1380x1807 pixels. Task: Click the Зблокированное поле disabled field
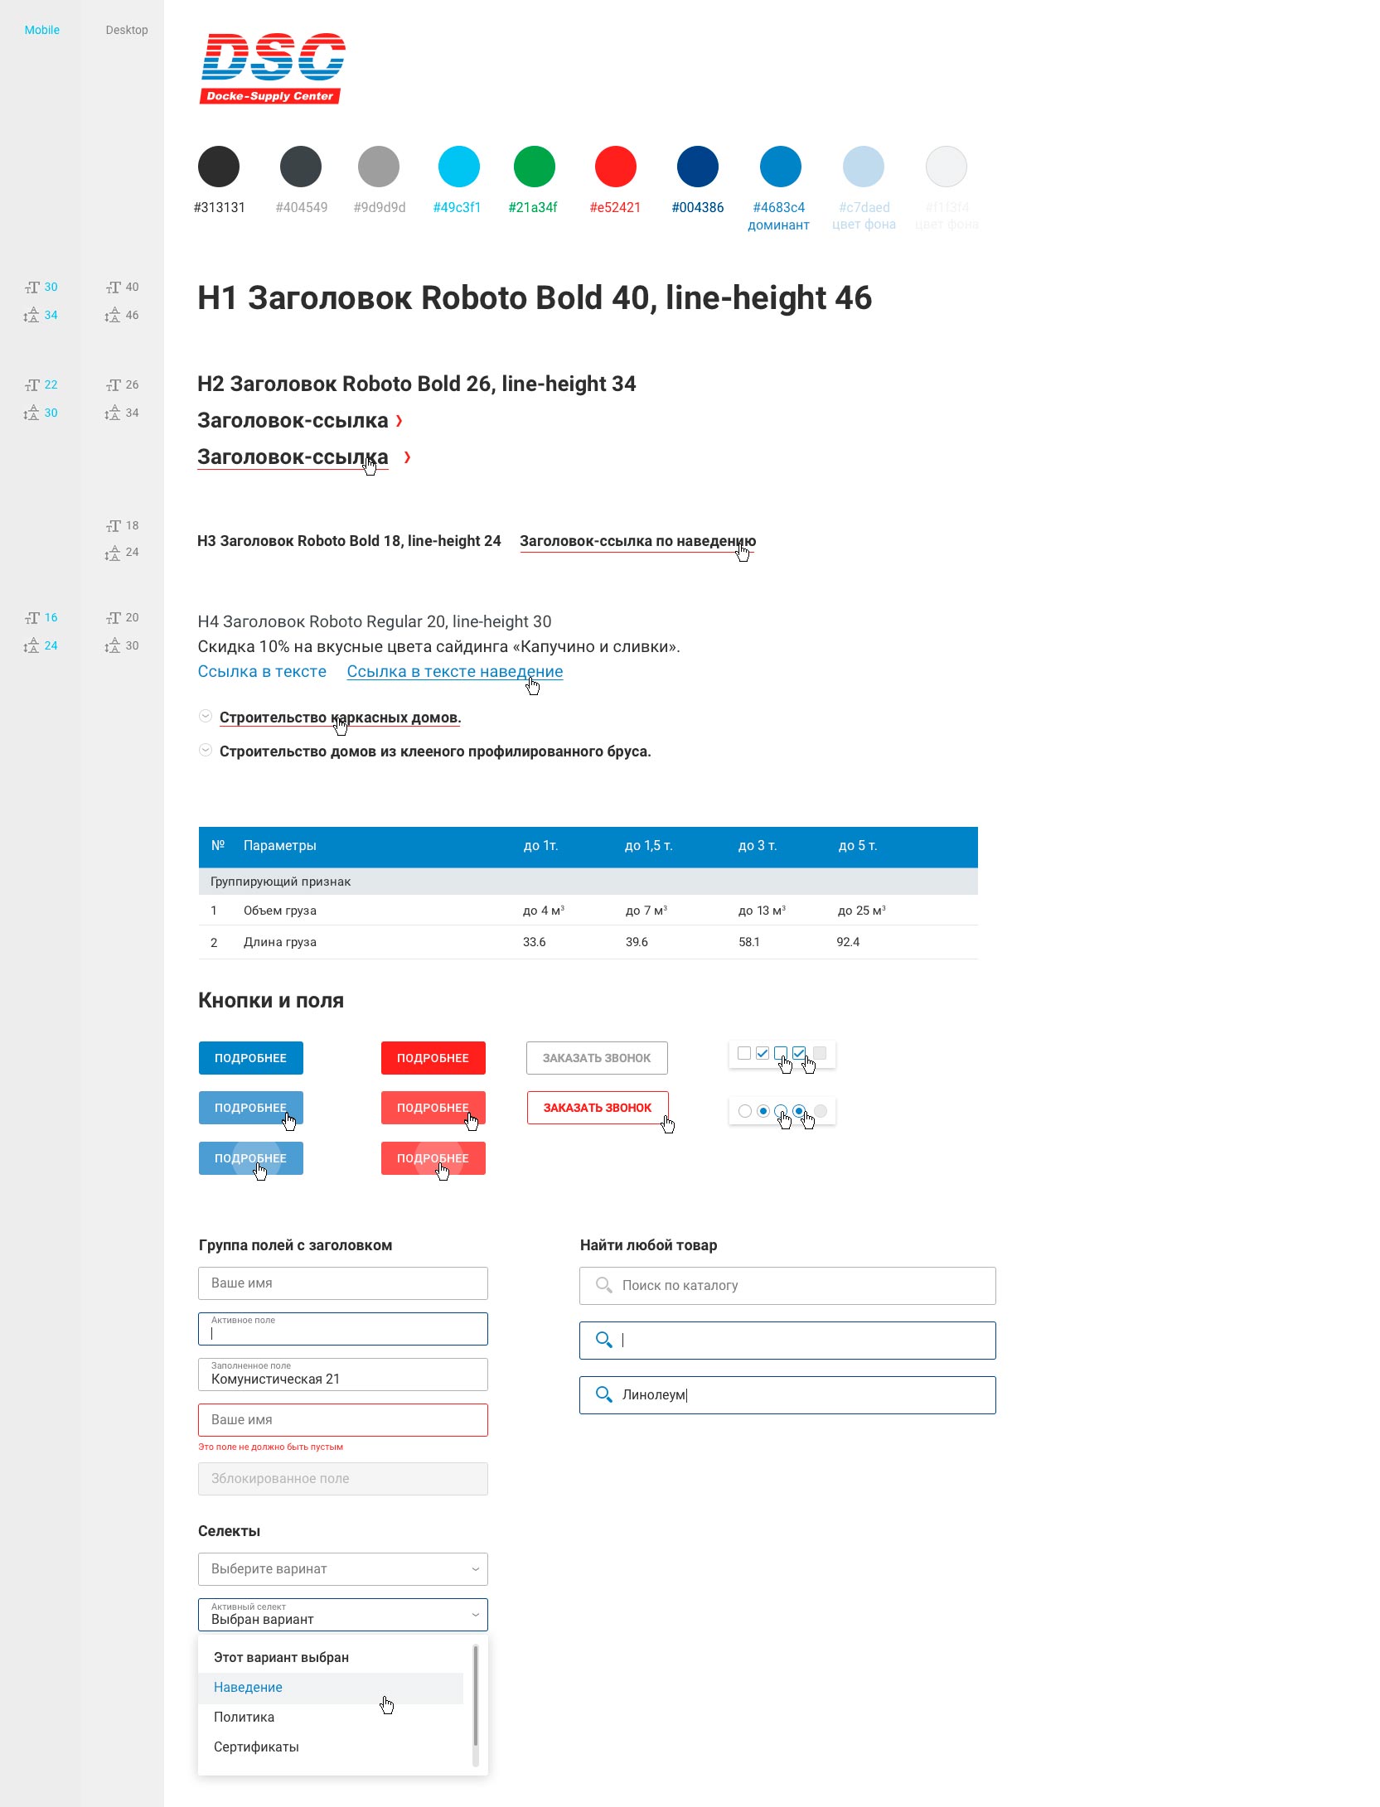tap(343, 1479)
